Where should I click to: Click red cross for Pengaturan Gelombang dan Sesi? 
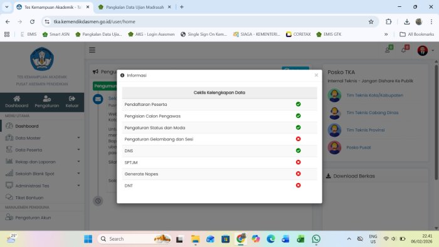point(298,139)
